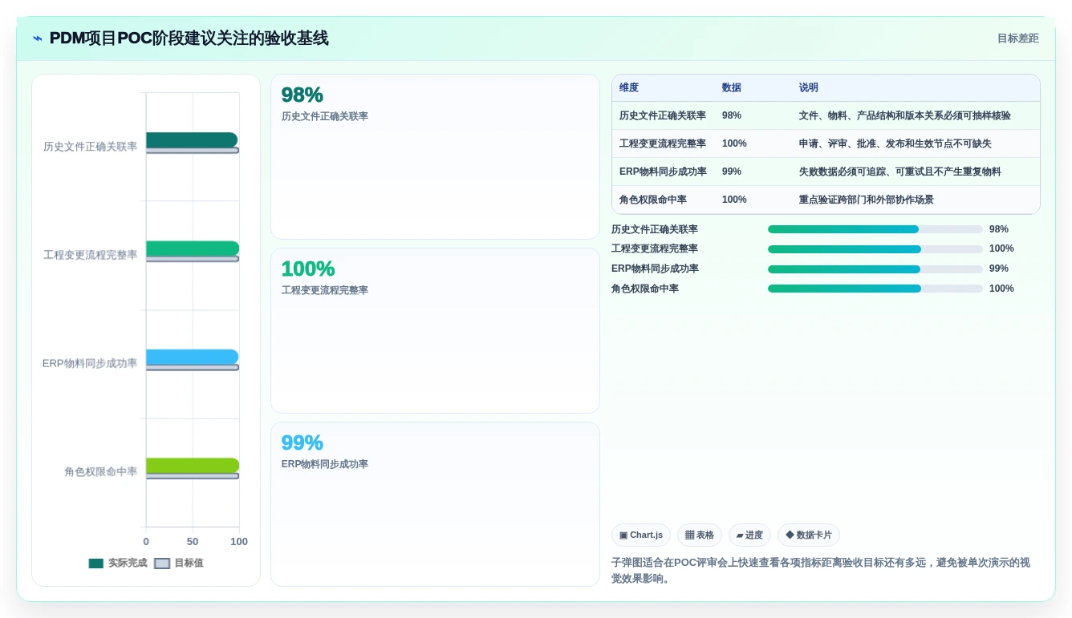
Task: Toggle the 实际完成 legend swatch
Action: pyautogui.click(x=96, y=563)
